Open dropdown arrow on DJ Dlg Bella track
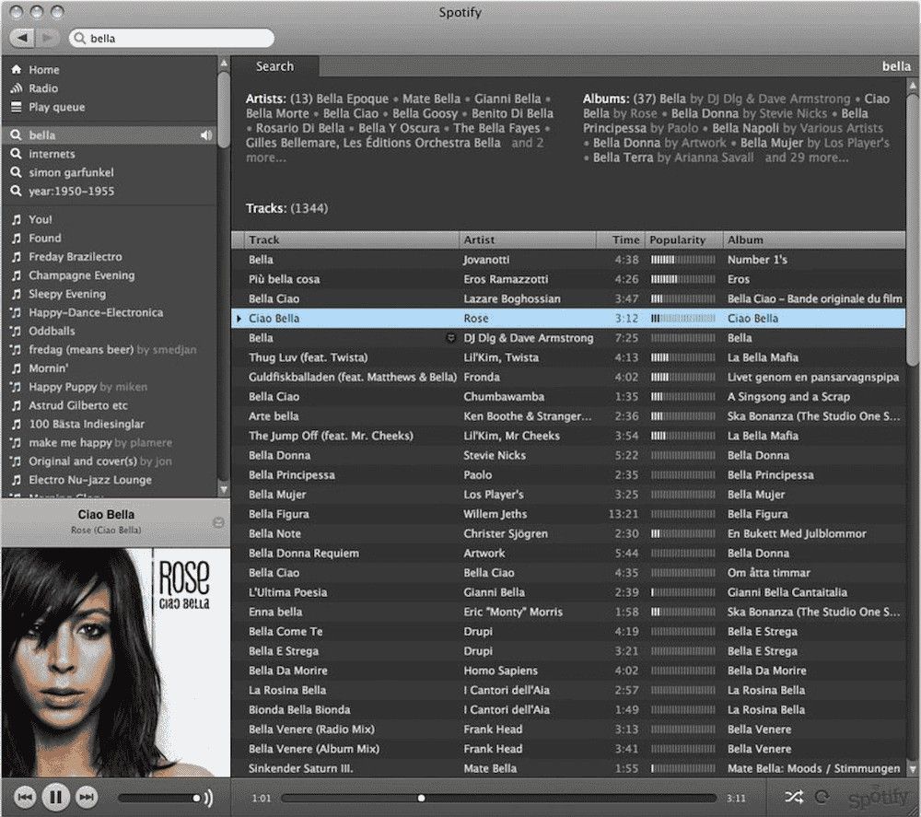Image resolution: width=921 pixels, height=817 pixels. pos(450,338)
